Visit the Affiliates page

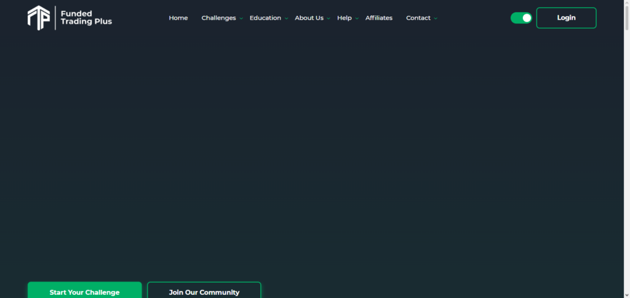coord(379,18)
